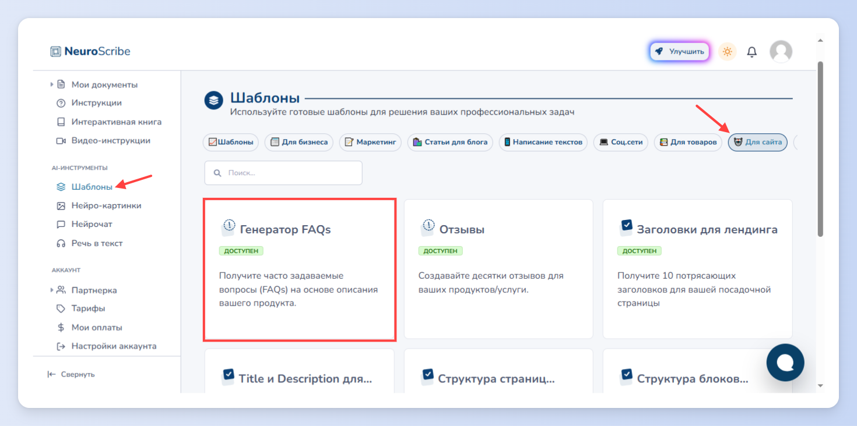
Task: Click the Тарифы tag icon
Action: 61,308
